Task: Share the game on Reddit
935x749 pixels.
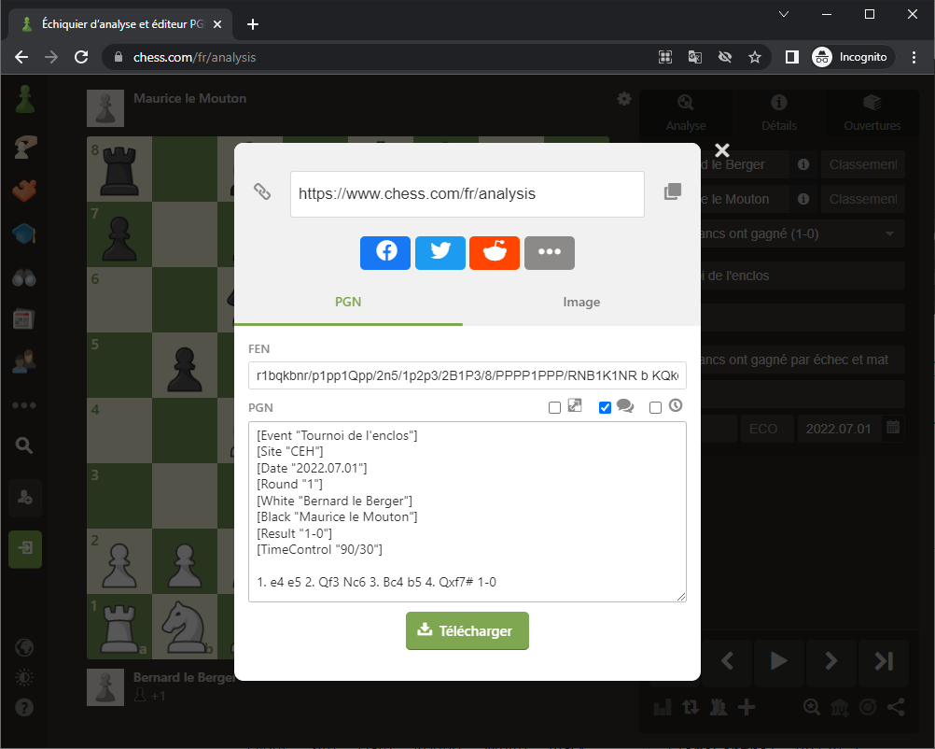Action: point(495,252)
